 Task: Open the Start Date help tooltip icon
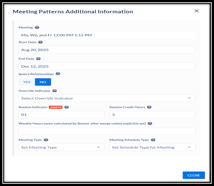[x=40, y=42]
